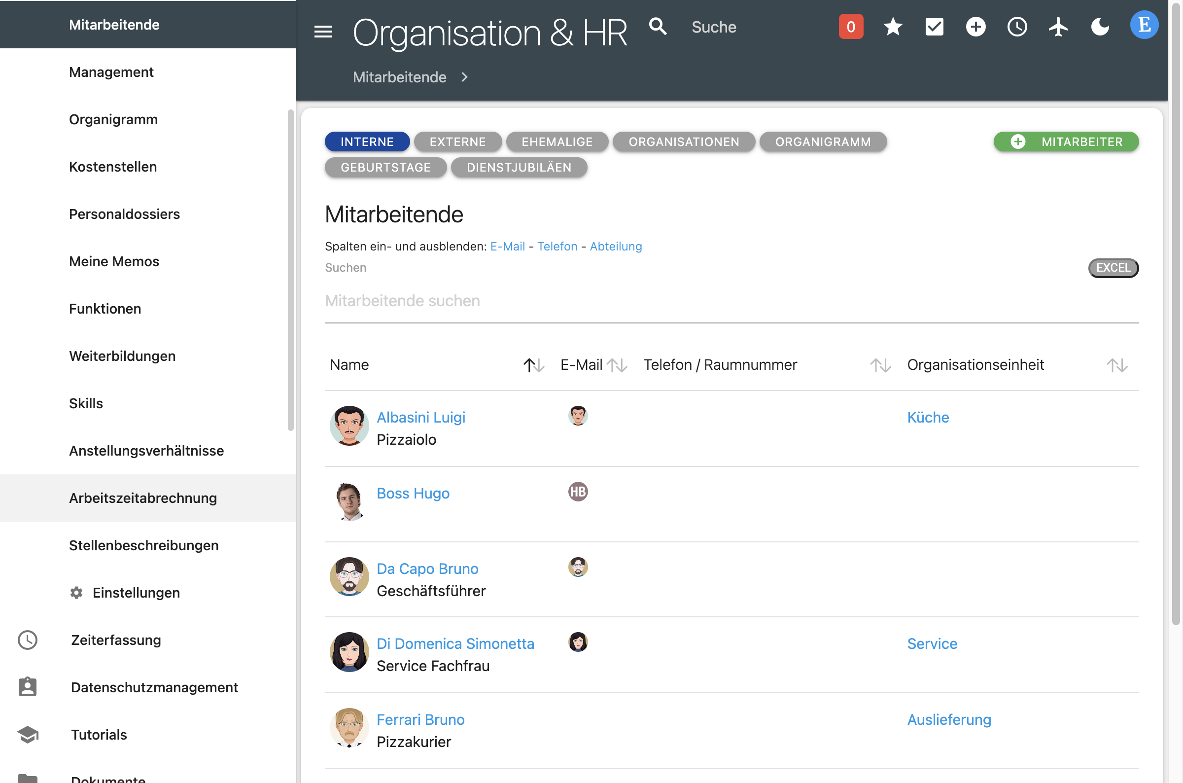Open the clock time tracking icon in header
Screen dimensions: 1183x783
coord(1017,27)
